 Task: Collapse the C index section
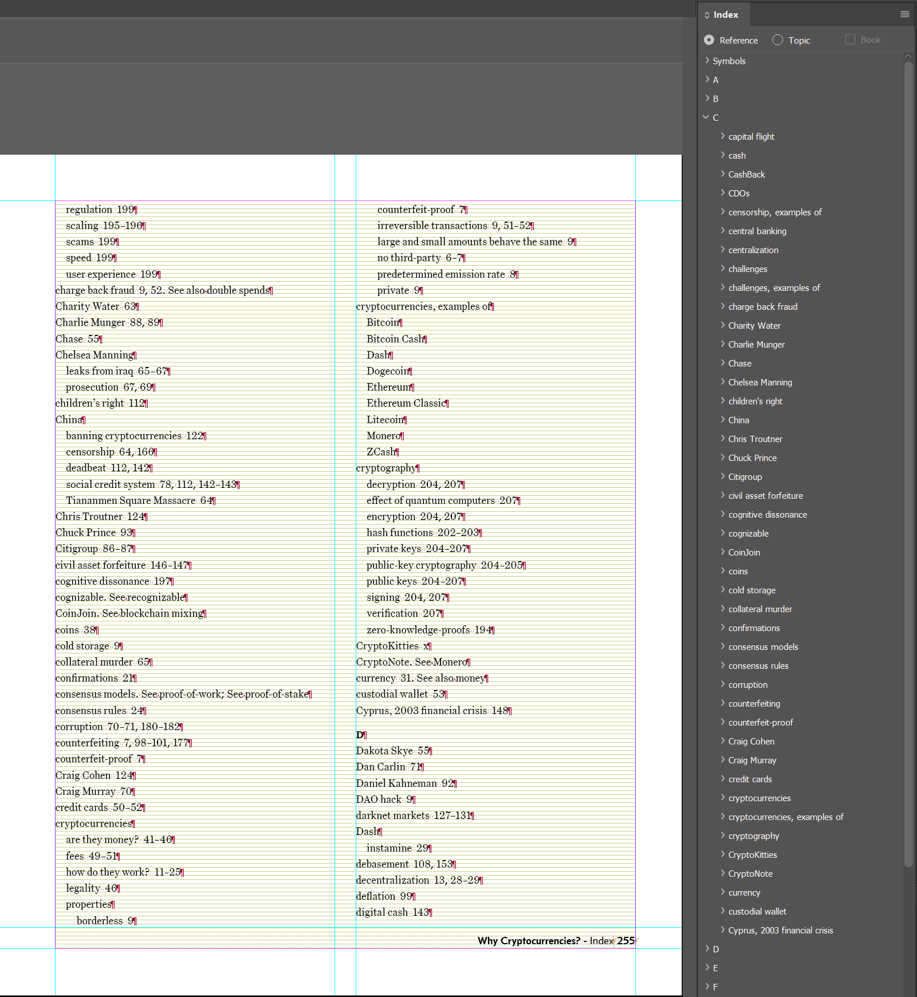tap(706, 117)
